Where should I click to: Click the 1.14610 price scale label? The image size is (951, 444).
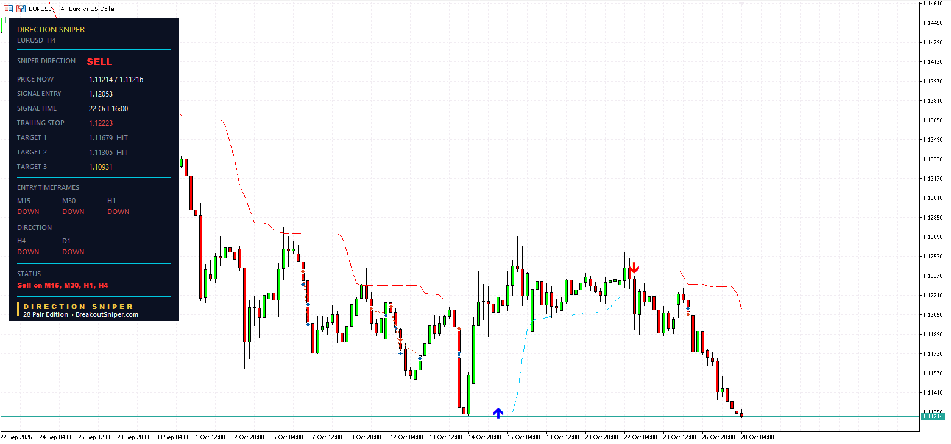932,4
